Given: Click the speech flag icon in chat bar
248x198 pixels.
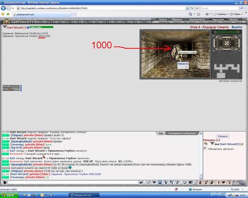Looking at the screenshot, I should pos(224,182).
